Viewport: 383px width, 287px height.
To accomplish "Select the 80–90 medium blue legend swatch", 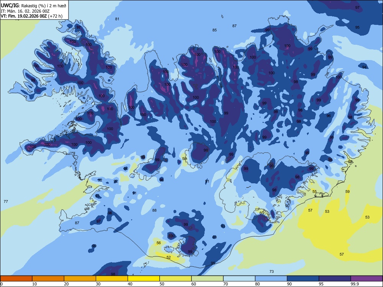I will coord(271,279).
